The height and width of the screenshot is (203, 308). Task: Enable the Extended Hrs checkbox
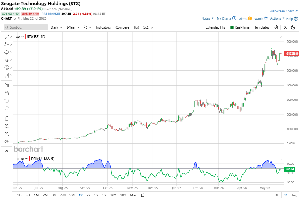click(x=203, y=27)
